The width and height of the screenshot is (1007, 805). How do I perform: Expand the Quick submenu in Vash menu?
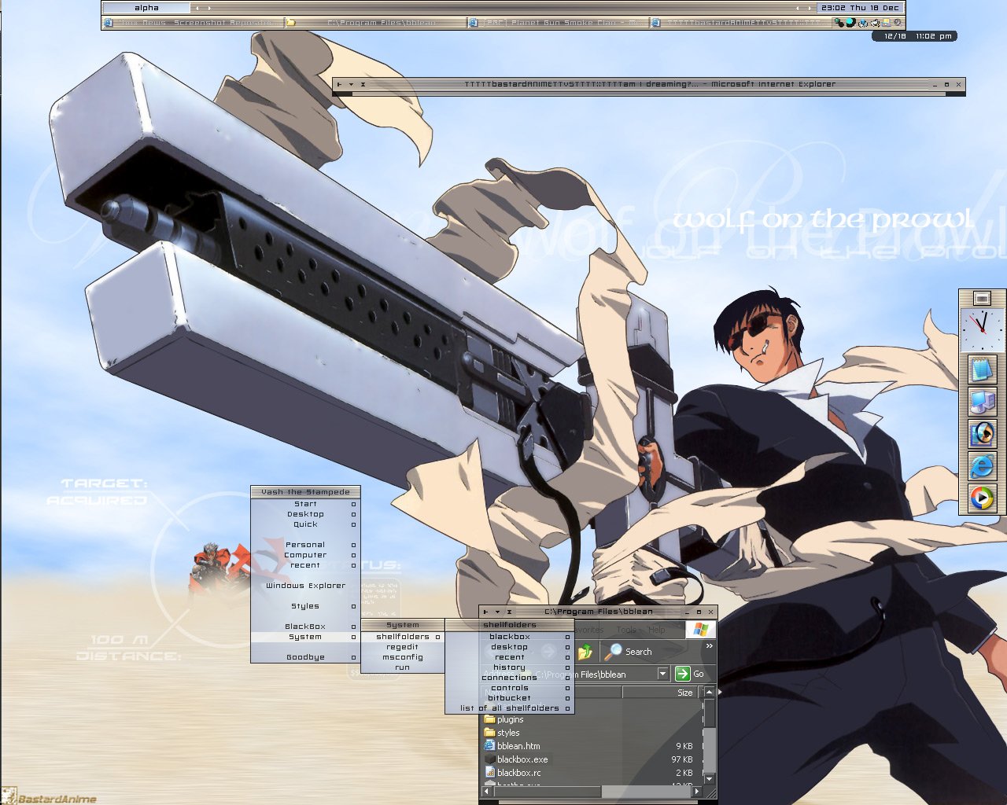pos(305,524)
